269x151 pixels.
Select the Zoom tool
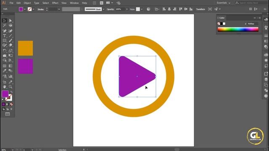[x=11, y=87]
